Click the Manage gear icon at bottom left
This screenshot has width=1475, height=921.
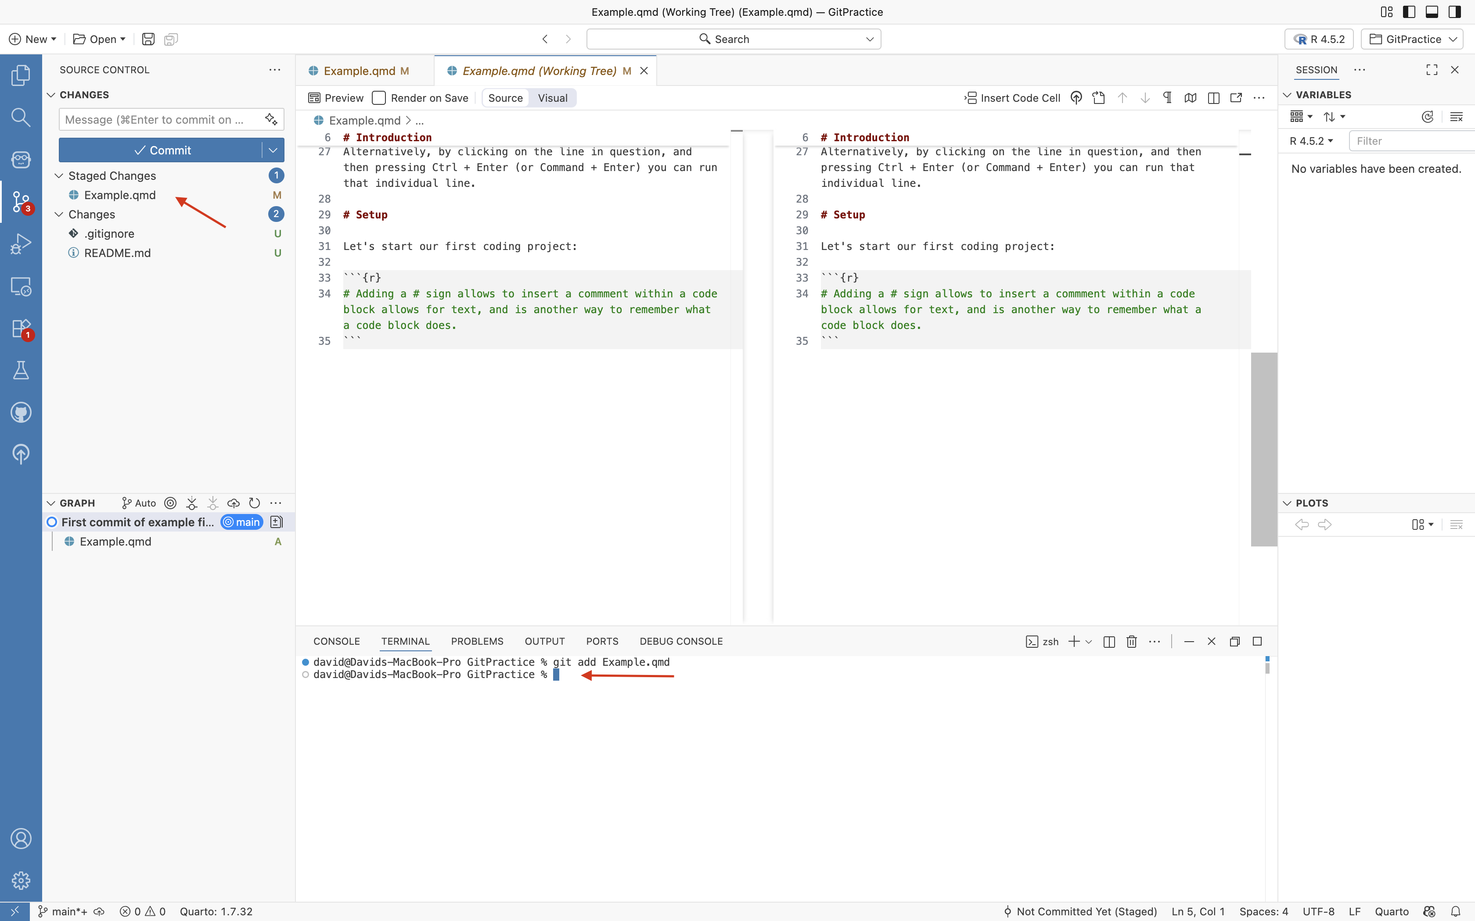pos(21,880)
